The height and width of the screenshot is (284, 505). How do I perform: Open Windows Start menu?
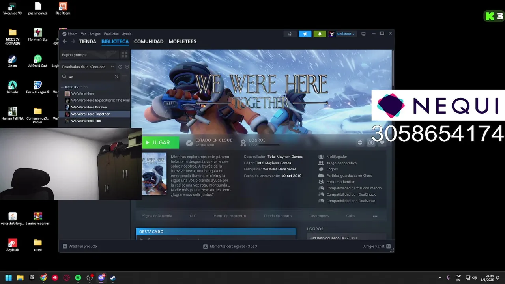(8, 278)
